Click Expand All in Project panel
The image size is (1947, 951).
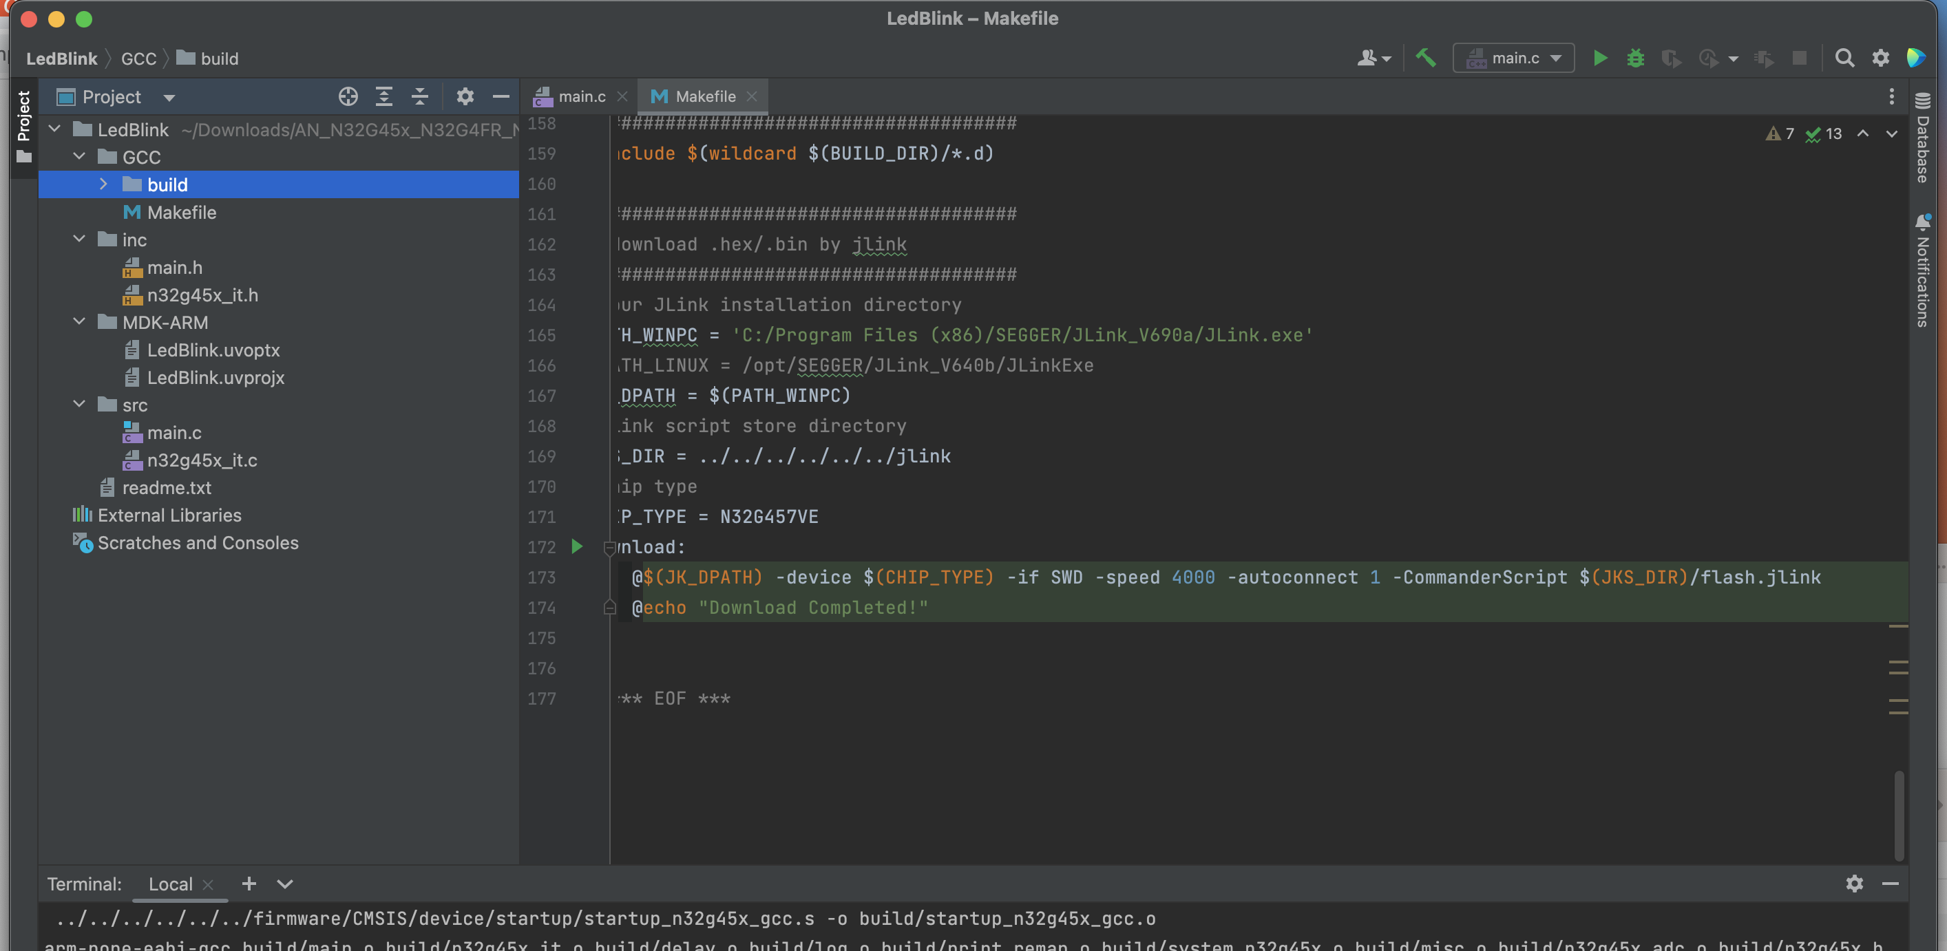coord(384,97)
